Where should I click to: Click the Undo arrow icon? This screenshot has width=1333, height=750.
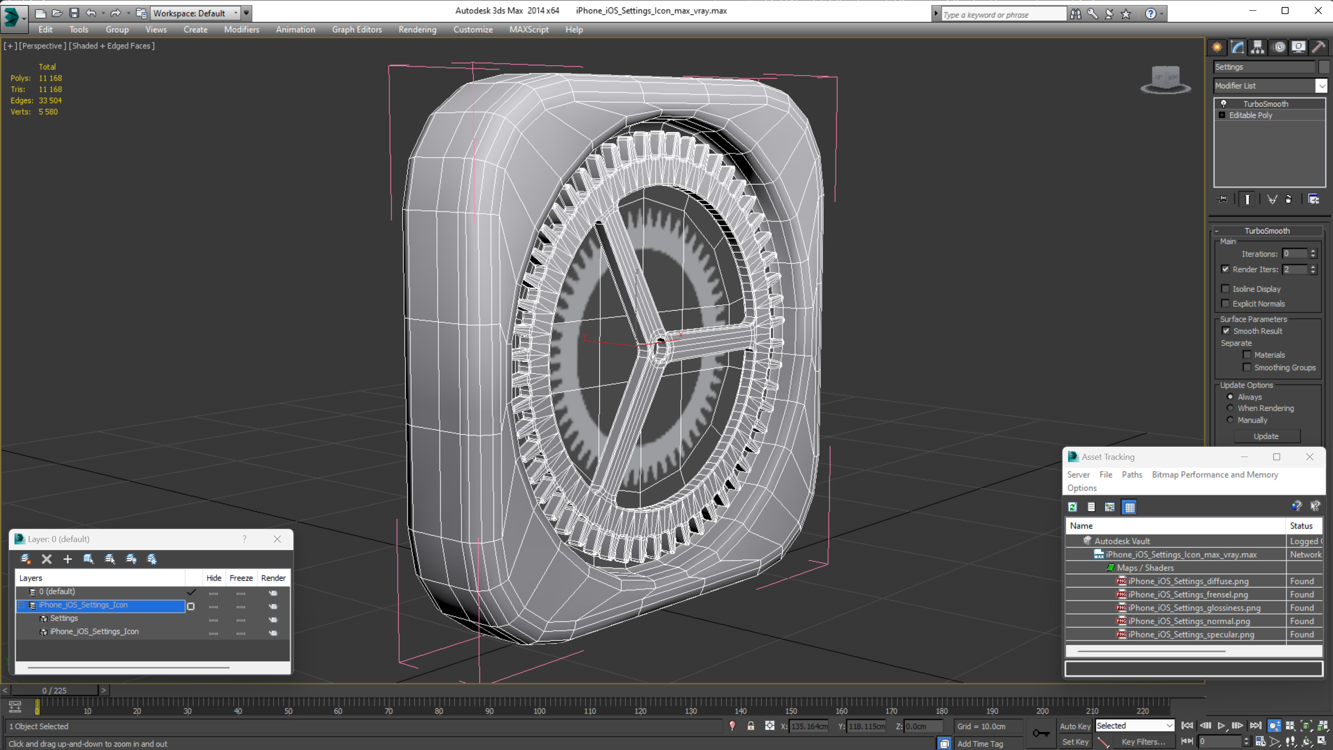(x=91, y=13)
